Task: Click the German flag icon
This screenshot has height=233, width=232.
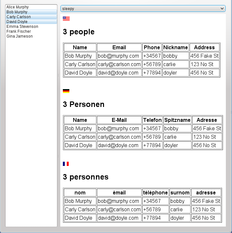Action: point(66,91)
